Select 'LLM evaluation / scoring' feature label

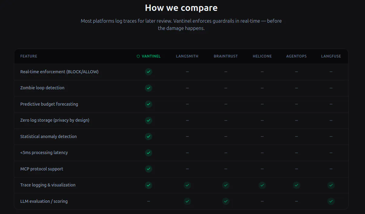pos(44,201)
